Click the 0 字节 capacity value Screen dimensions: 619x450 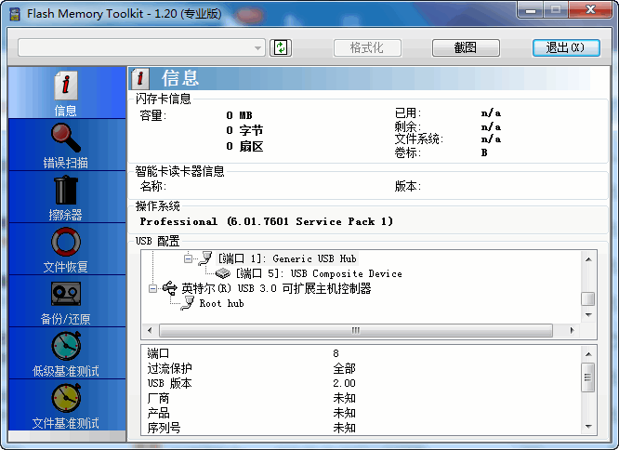pos(244,130)
